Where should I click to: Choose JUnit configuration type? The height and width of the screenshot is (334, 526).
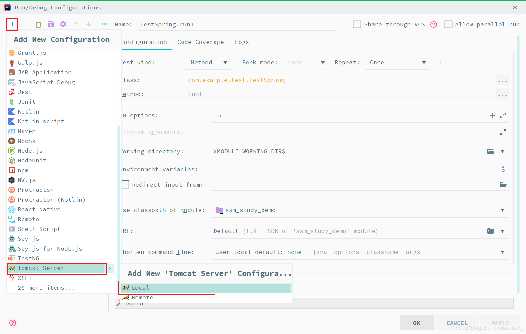tap(62, 102)
